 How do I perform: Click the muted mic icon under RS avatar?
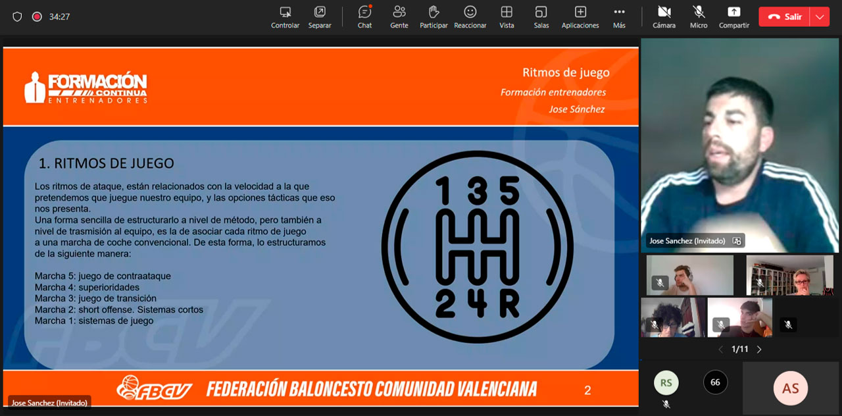666,404
